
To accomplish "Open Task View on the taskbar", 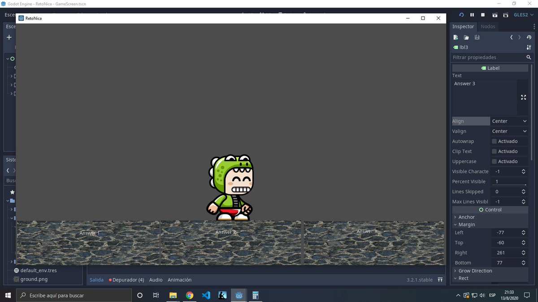I will click(156, 295).
